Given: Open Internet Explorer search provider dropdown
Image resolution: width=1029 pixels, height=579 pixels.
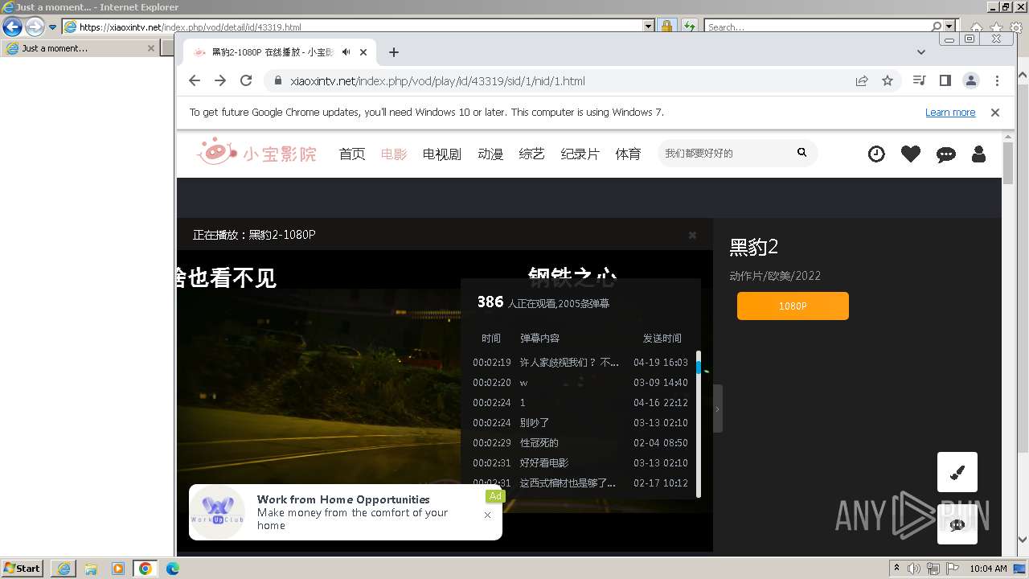Looking at the screenshot, I should pyautogui.click(x=950, y=27).
